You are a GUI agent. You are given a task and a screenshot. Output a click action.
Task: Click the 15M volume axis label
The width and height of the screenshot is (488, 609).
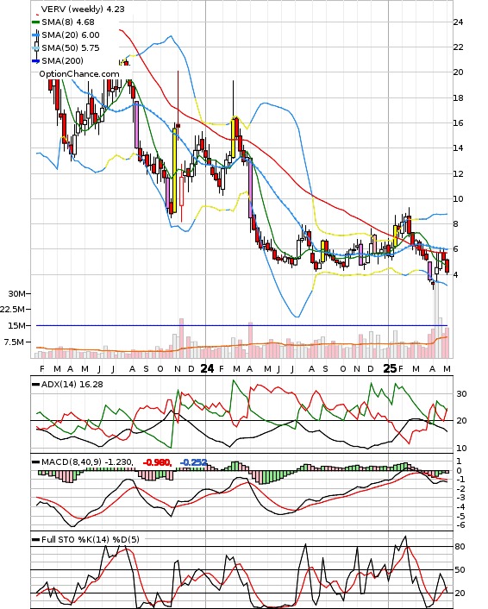coord(16,325)
